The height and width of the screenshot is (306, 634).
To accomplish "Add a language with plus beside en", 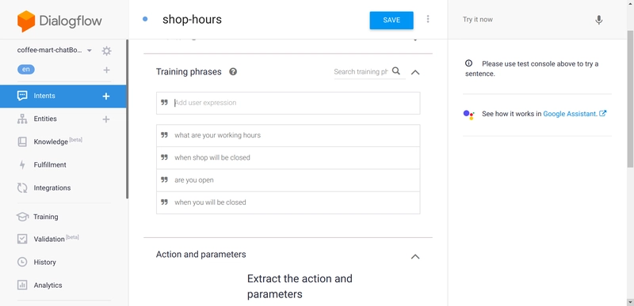I will 106,70.
